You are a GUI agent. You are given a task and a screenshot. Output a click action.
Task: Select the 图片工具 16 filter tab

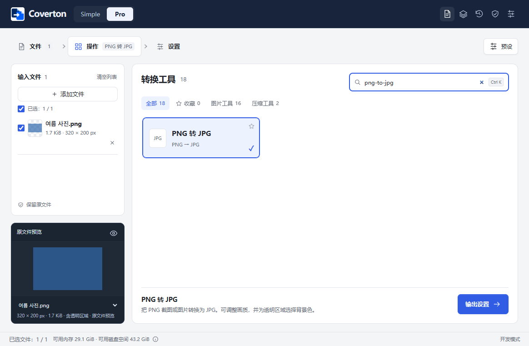click(226, 103)
